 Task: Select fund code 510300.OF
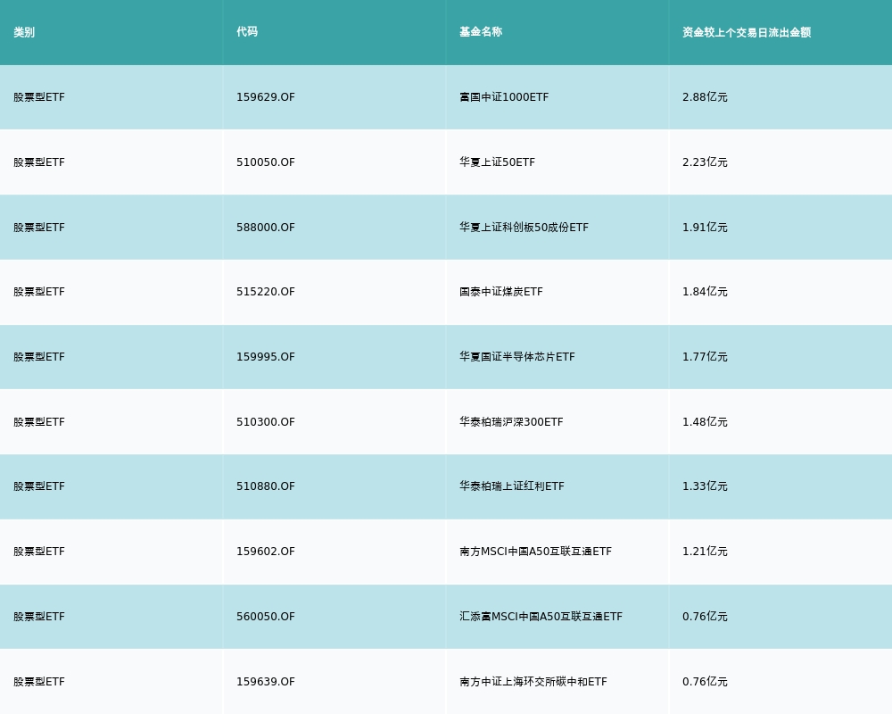point(266,422)
